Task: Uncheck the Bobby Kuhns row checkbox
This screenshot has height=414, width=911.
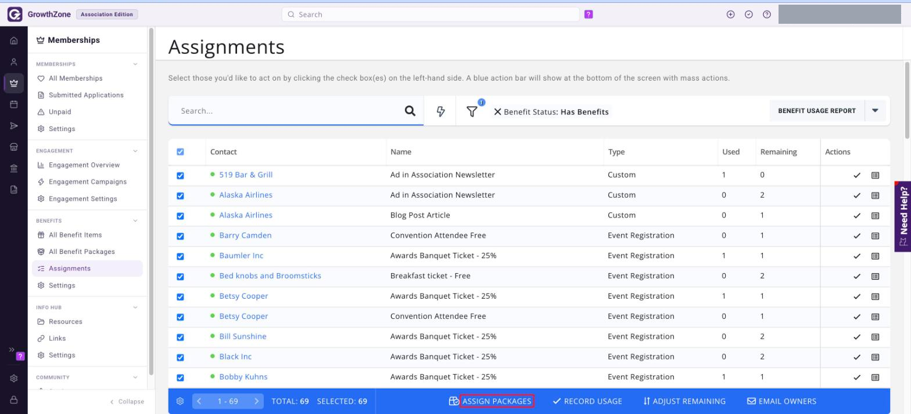Action: click(180, 377)
